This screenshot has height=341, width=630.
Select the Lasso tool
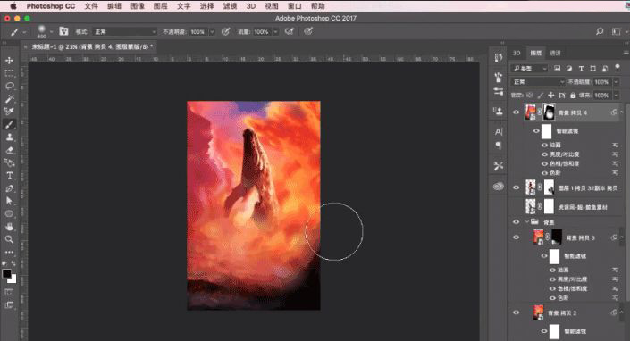pos(9,86)
